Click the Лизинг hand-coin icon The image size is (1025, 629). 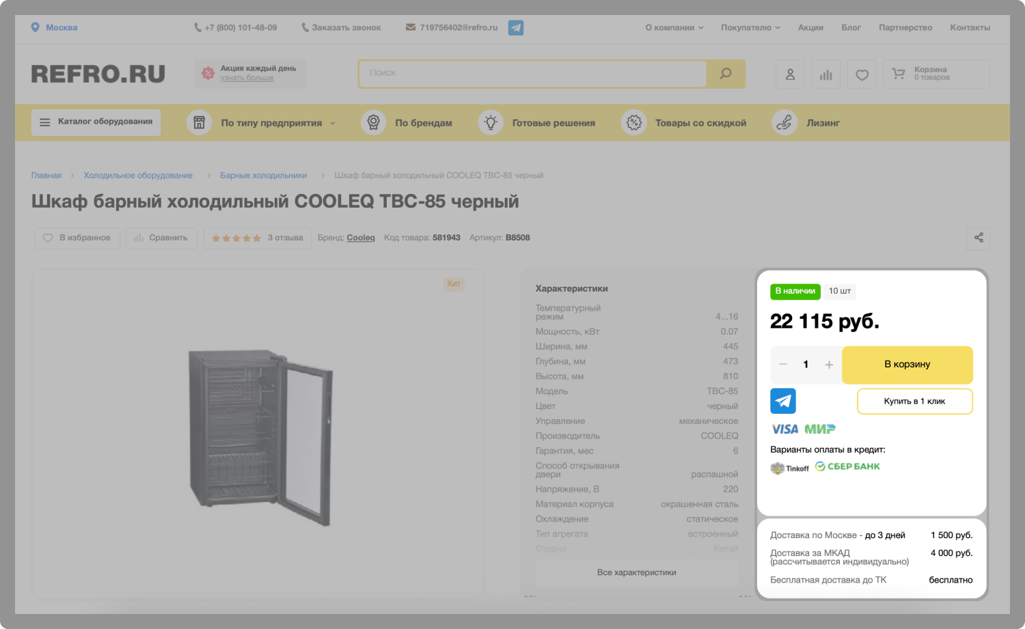(784, 122)
